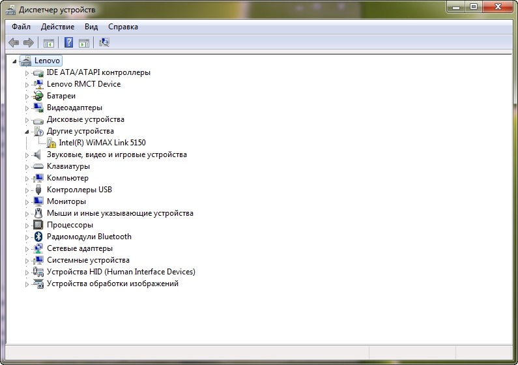Minimize the Диспетчер устройств window

[456, 7]
